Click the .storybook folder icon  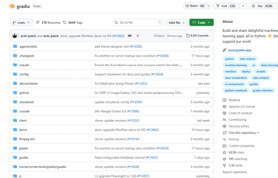[x=15, y=102]
